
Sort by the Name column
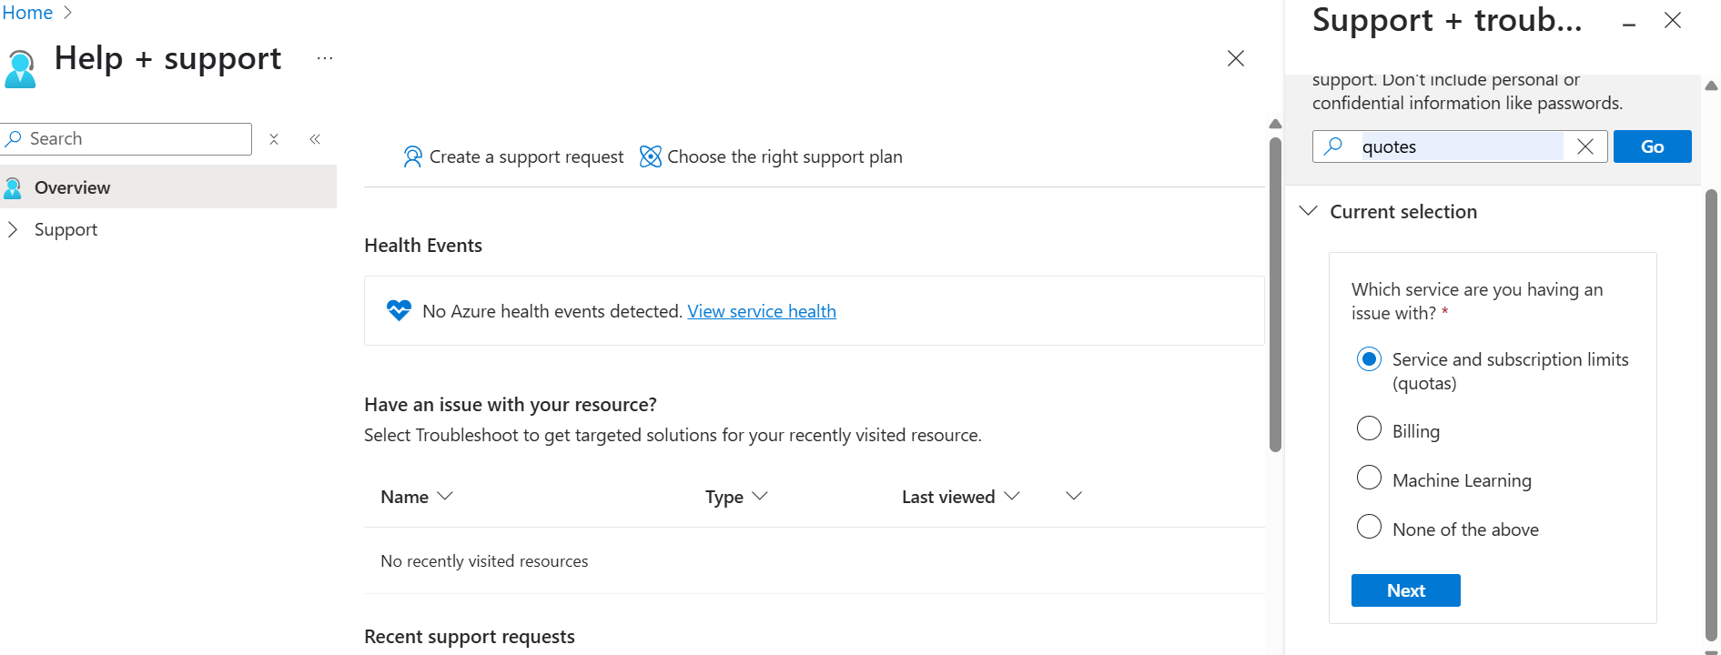(417, 497)
